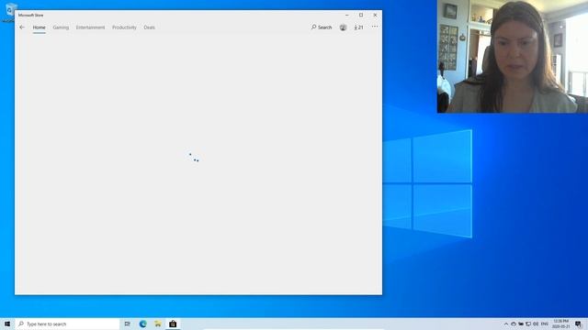Screen dimensions: 588x330
Task: Open the Windows Start menu
Action: 7,324
